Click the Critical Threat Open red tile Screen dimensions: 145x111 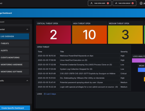[x=53, y=34]
